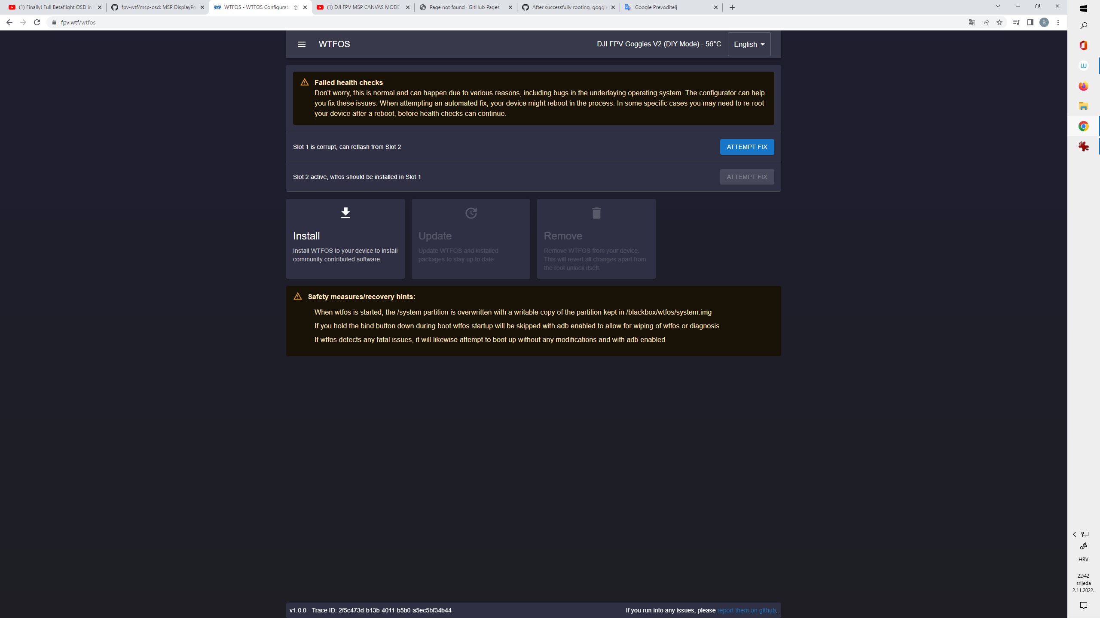
Task: Open File Explorer from the taskbar
Action: [1083, 106]
